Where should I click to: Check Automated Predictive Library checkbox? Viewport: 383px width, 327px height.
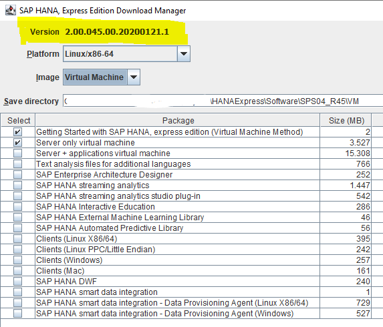tap(17, 228)
